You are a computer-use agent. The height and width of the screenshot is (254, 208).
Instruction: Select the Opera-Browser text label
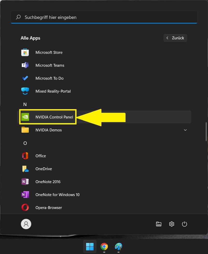[49, 208]
